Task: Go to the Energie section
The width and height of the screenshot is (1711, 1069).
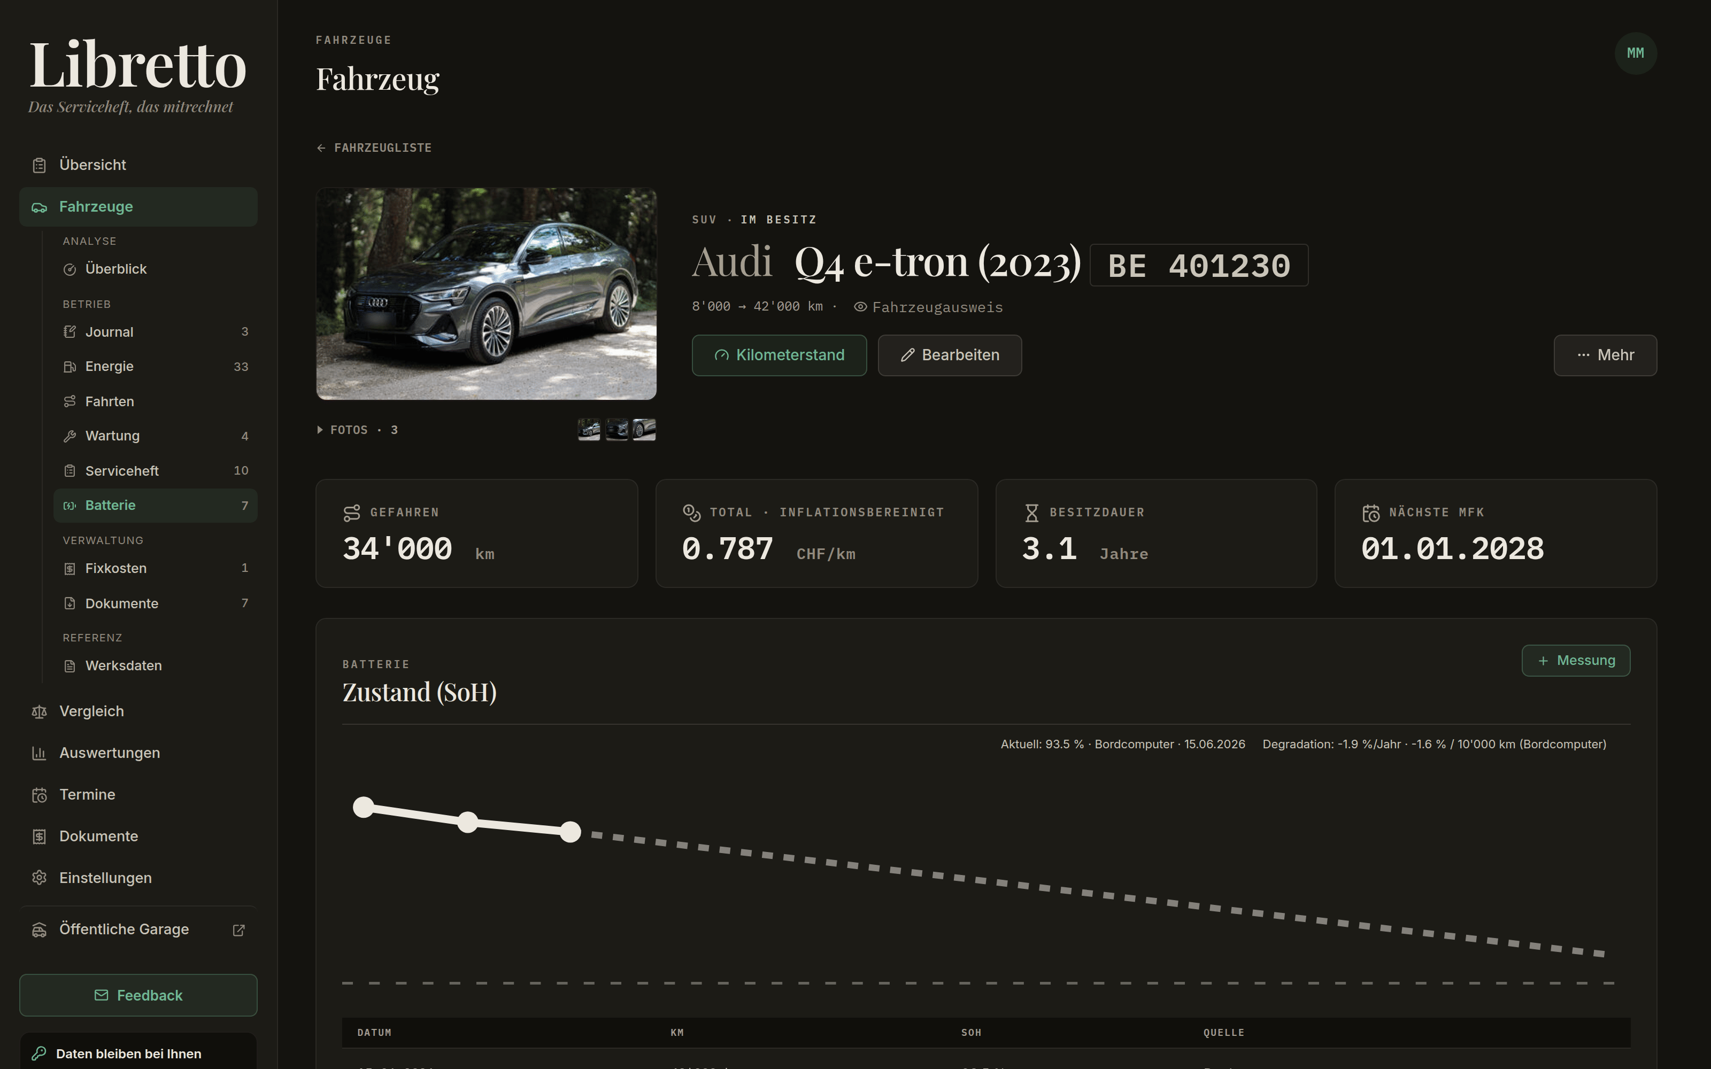Action: point(156,367)
